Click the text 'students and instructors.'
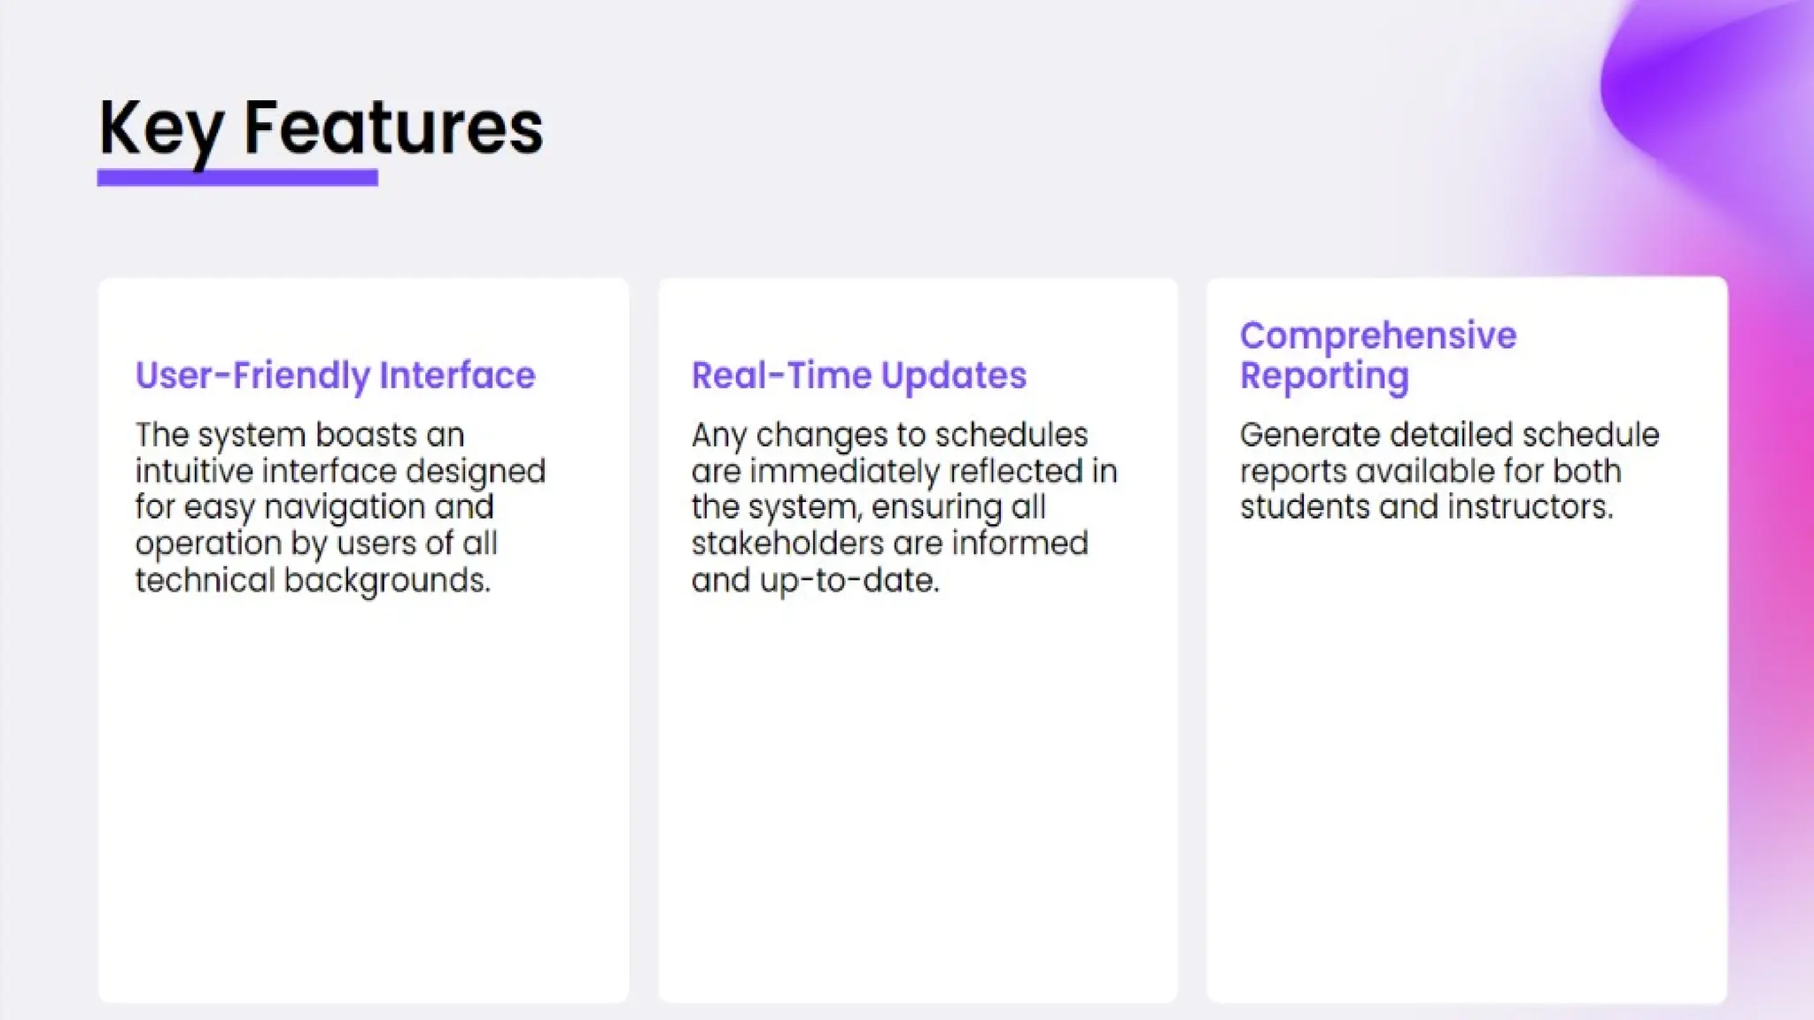Screen dimensions: 1814x1020 1426,507
